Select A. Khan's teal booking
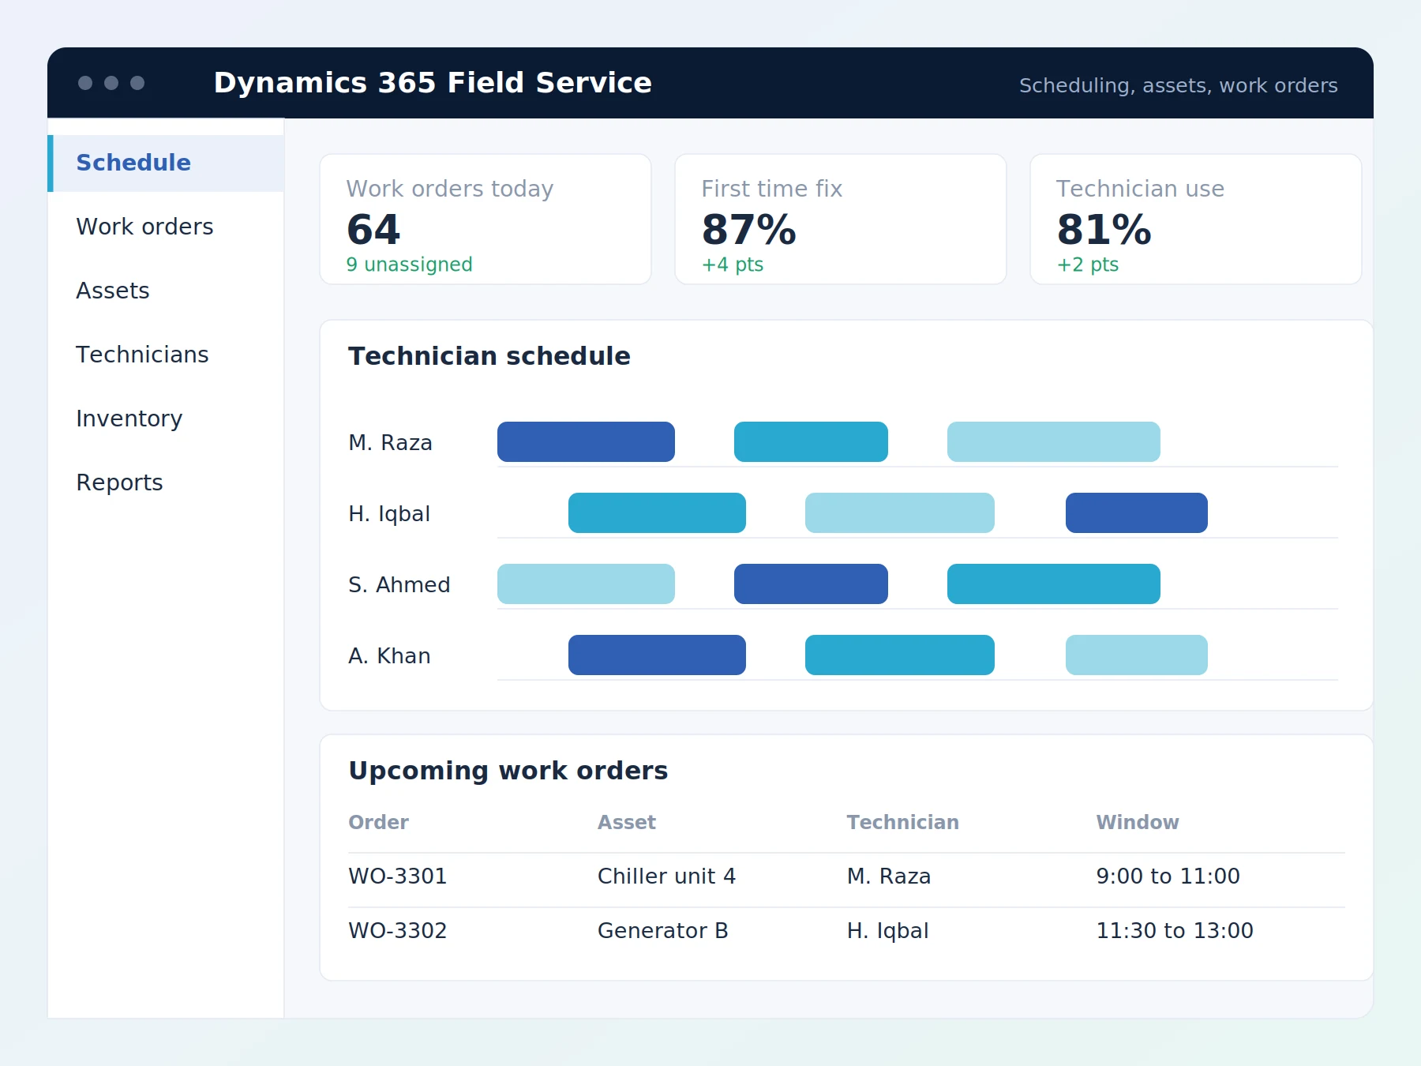This screenshot has width=1421, height=1066. click(x=900, y=655)
